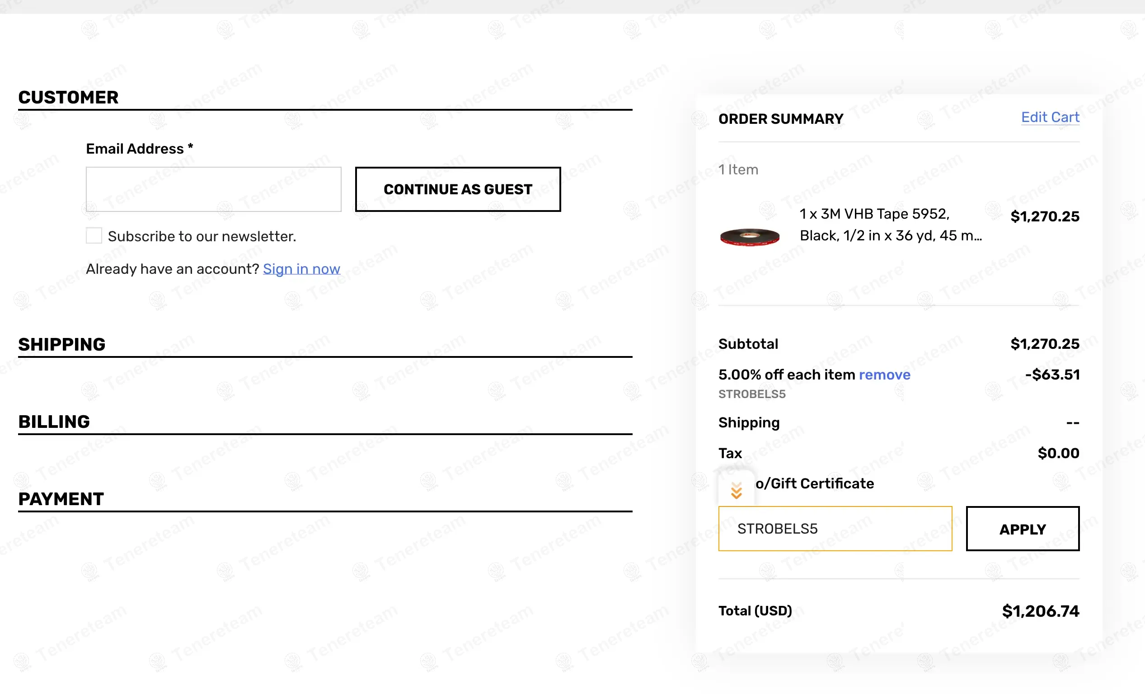
Task: Follow the Sign in now link
Action: tap(301, 269)
